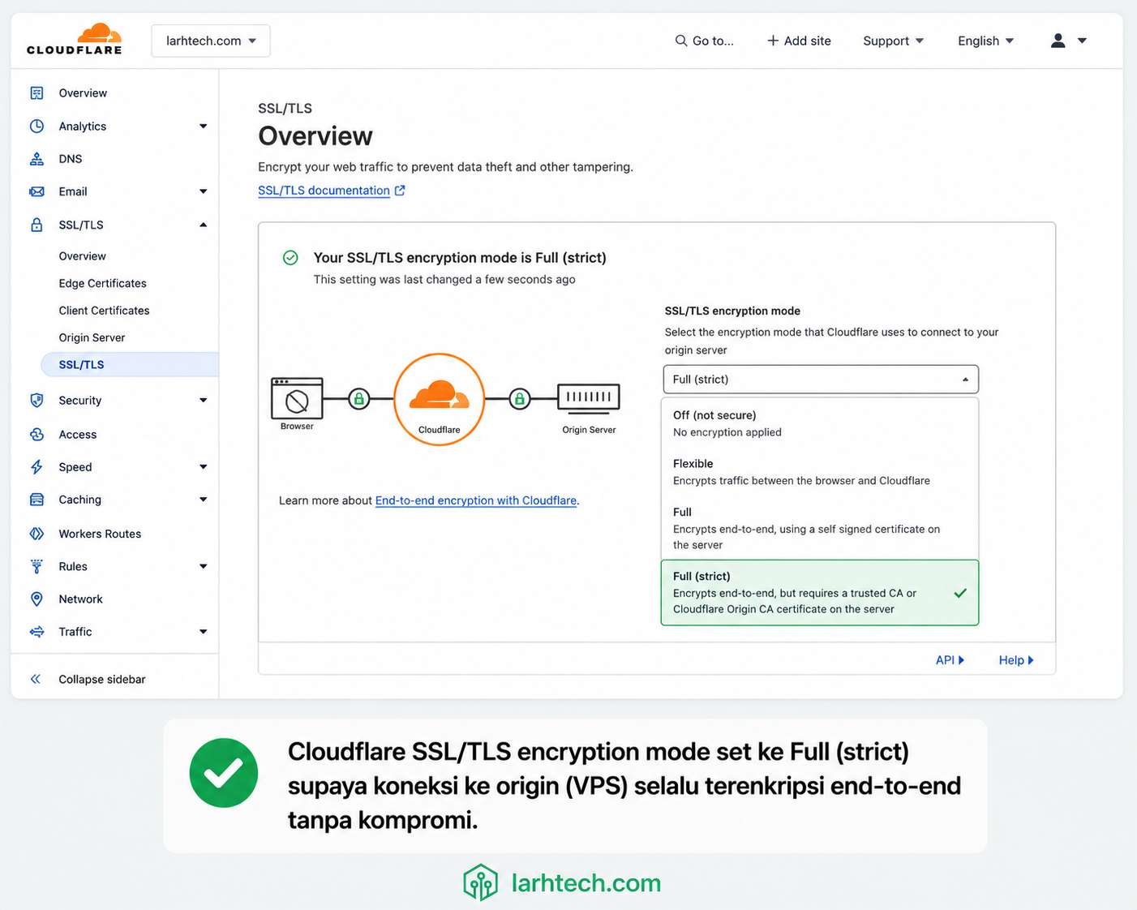Image resolution: width=1137 pixels, height=910 pixels.
Task: Open the larhtech.com site selector dropdown
Action: (211, 41)
